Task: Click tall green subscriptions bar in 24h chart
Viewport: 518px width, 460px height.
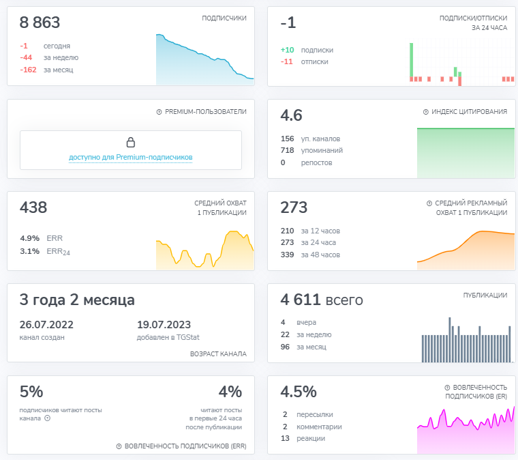Action: [411, 60]
